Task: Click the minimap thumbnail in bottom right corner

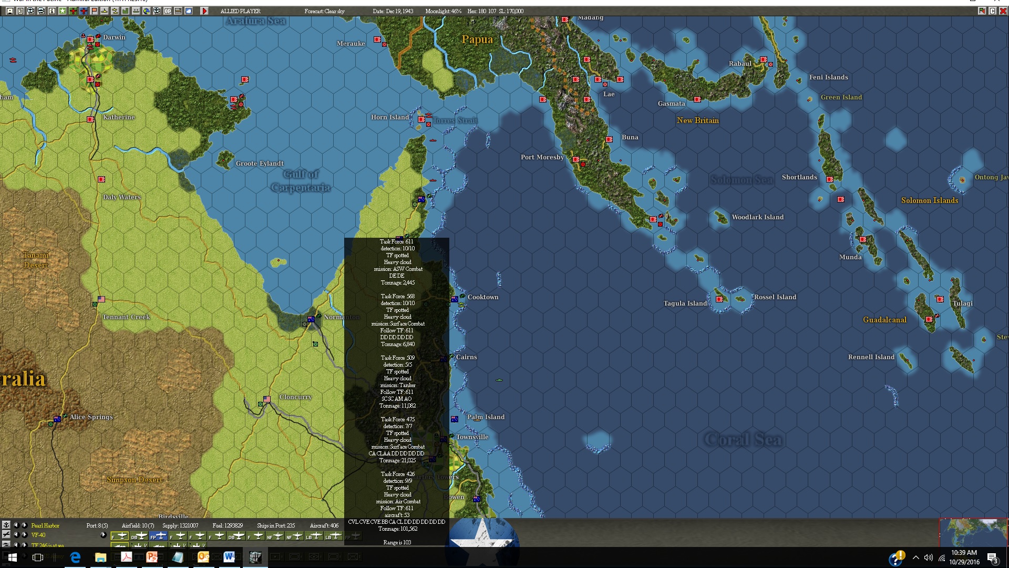Action: pyautogui.click(x=973, y=532)
